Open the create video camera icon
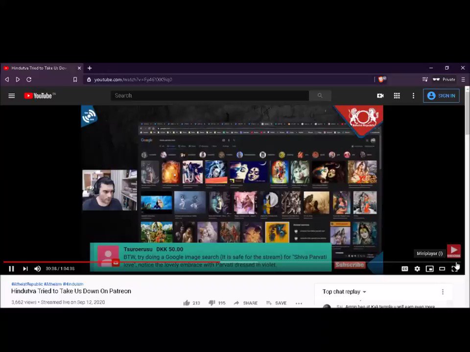 380,95
